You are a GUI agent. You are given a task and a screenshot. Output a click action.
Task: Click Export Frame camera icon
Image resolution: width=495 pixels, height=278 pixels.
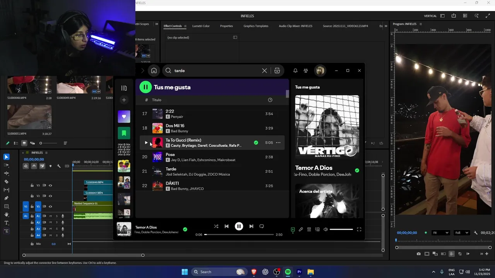point(418,254)
